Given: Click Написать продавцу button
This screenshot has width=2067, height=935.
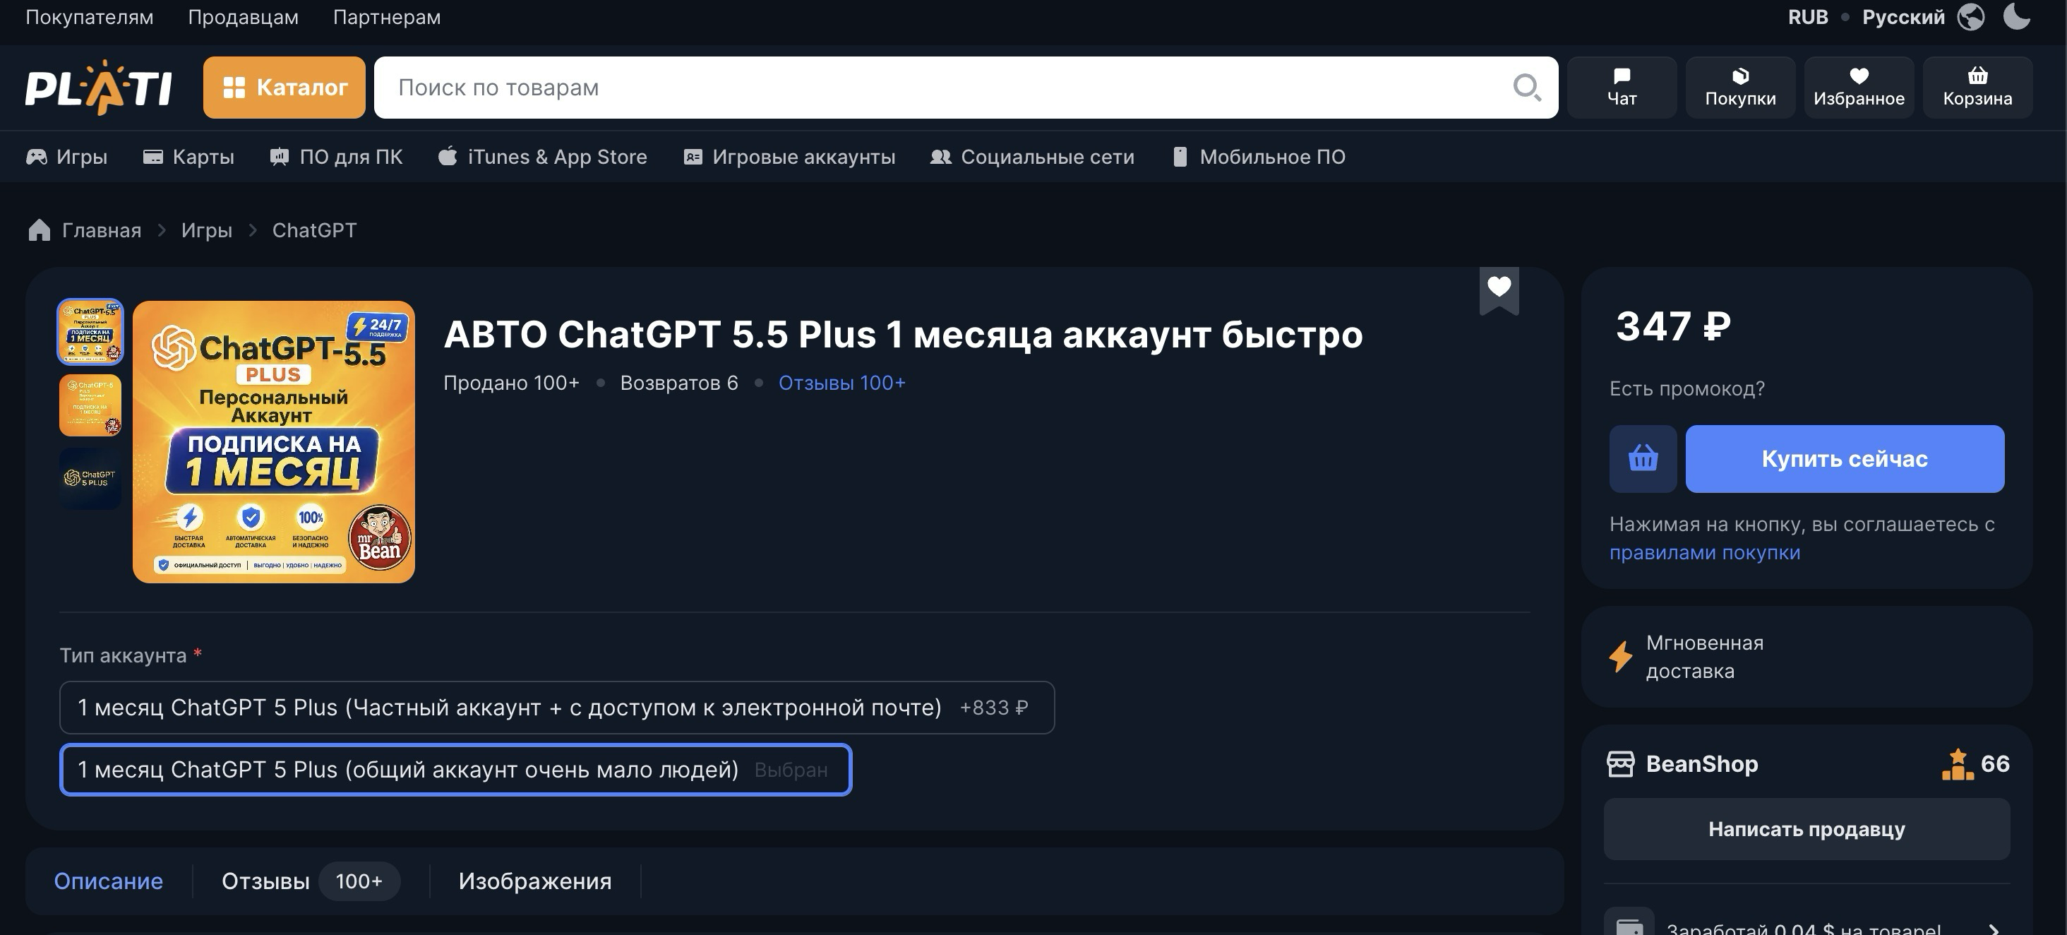Looking at the screenshot, I should (x=1807, y=829).
